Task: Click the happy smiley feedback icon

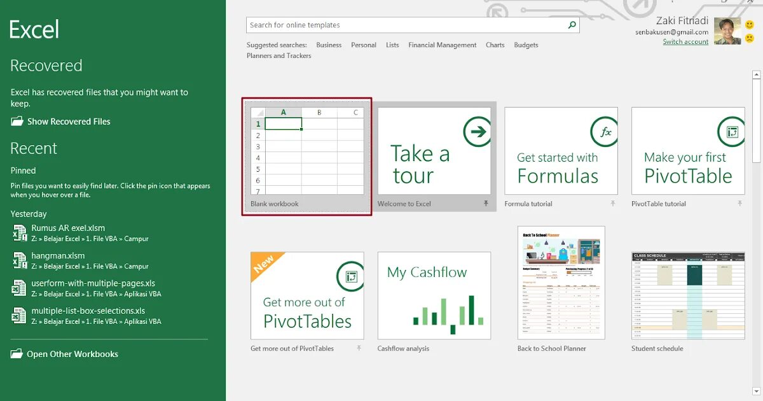Action: click(750, 25)
